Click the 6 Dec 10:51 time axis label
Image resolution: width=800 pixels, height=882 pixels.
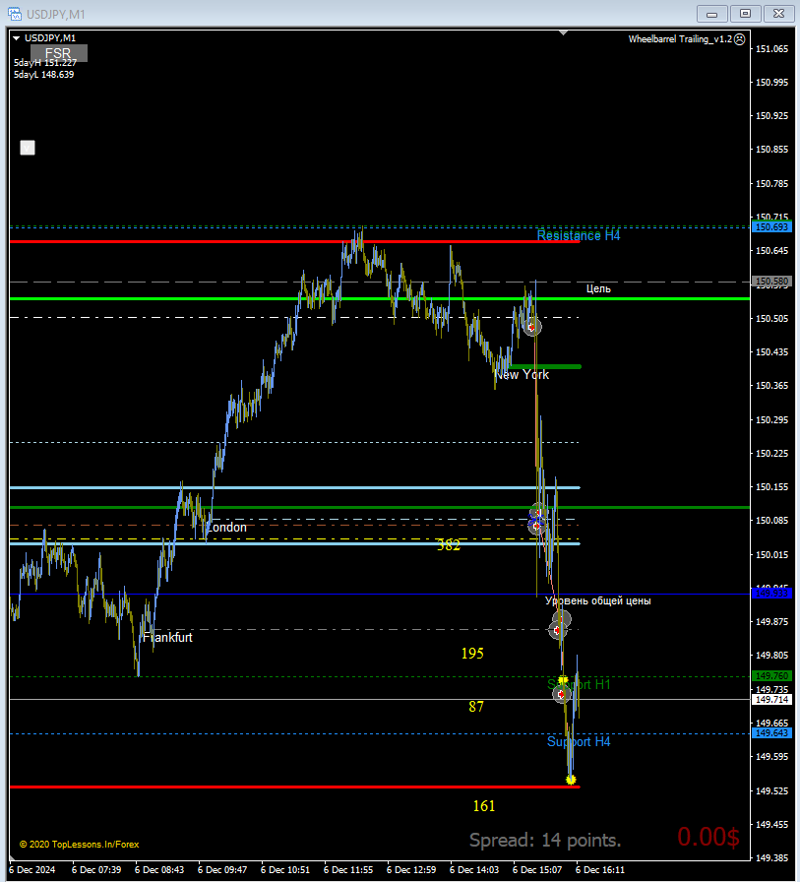[x=285, y=869]
